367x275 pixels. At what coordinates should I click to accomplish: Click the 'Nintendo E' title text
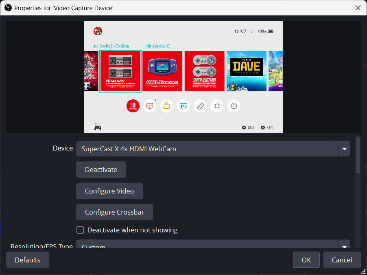[x=157, y=46]
